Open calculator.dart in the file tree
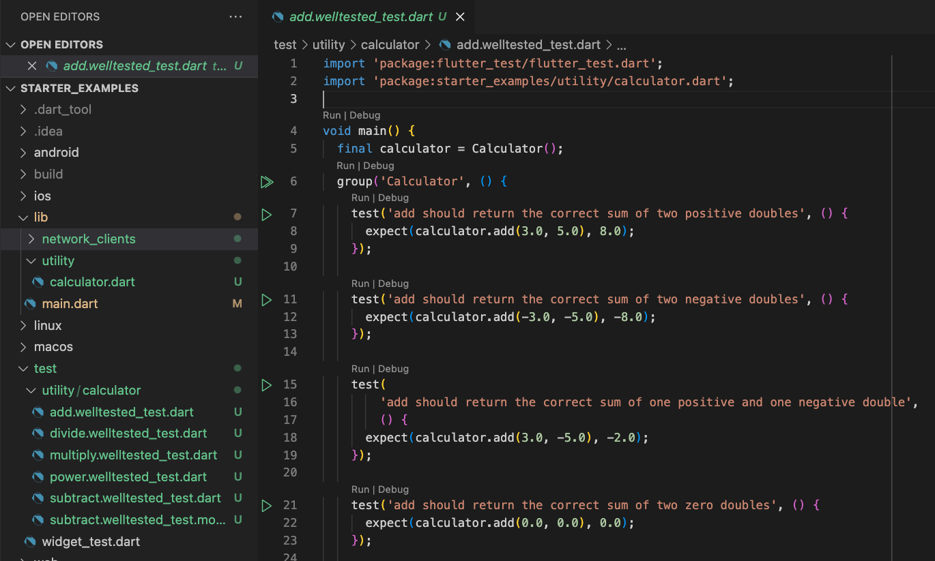Image resolution: width=935 pixels, height=561 pixels. point(92,282)
